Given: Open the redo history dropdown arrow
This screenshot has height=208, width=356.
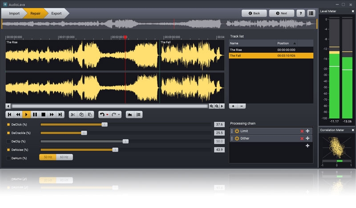Looking at the screenshot, I should click(119, 115).
